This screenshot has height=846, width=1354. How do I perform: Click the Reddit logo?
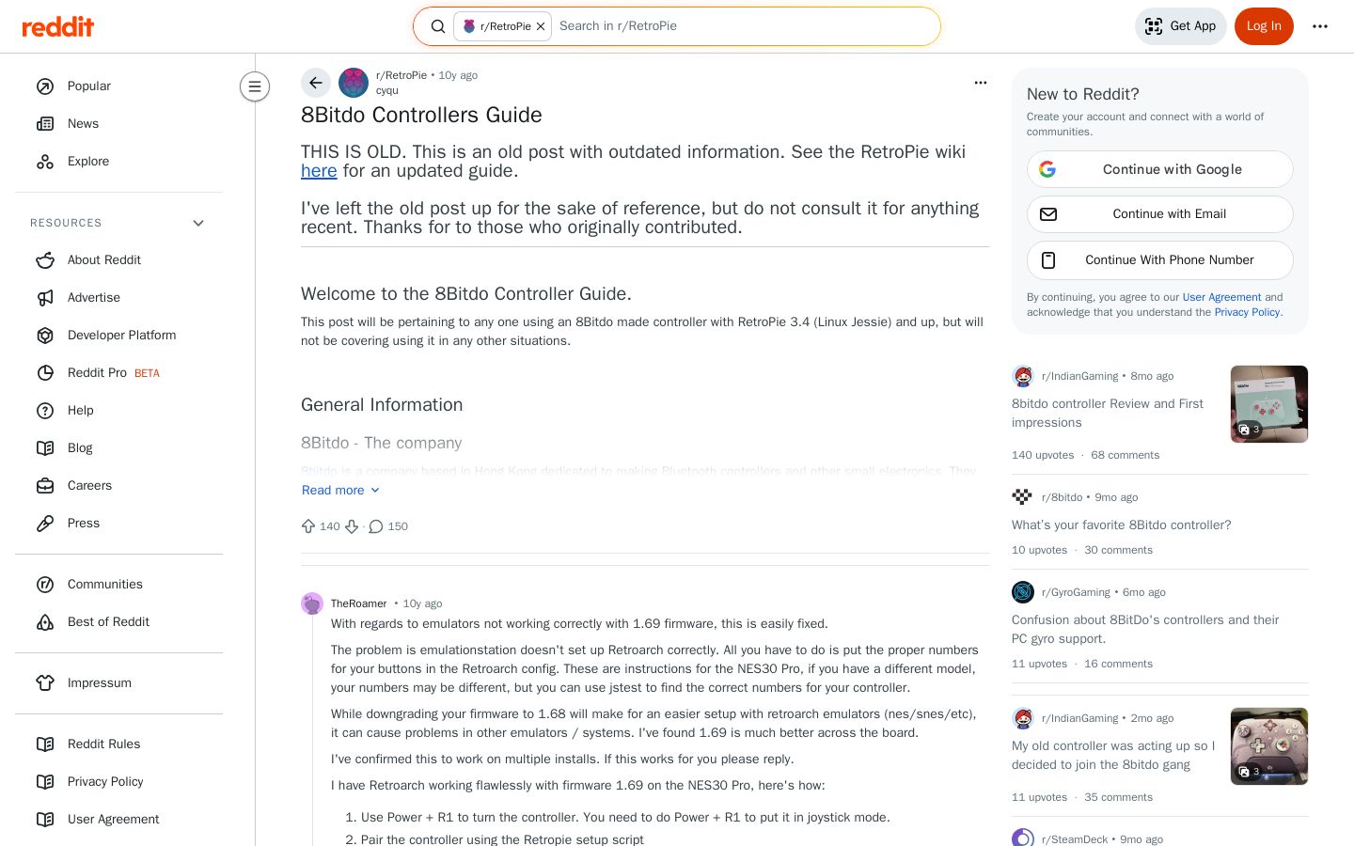[x=58, y=26]
